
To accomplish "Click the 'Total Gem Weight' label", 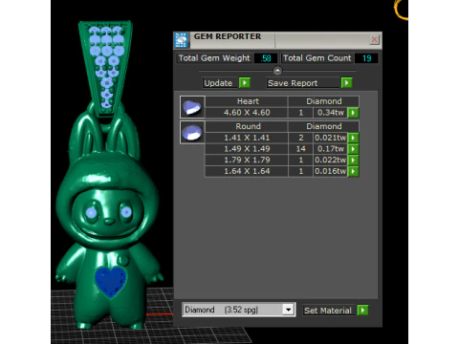I will [x=214, y=58].
